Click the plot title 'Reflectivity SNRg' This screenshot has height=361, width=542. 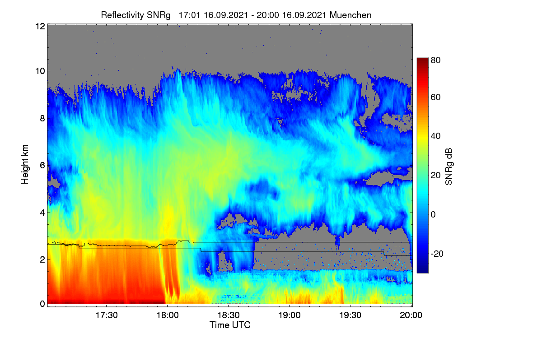coord(136,15)
